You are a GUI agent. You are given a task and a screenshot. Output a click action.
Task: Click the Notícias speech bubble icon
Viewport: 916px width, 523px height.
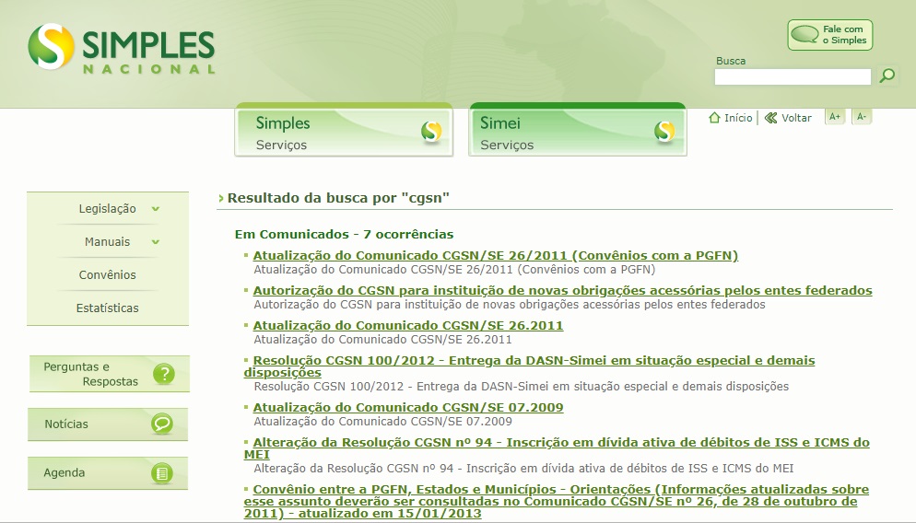tap(162, 424)
